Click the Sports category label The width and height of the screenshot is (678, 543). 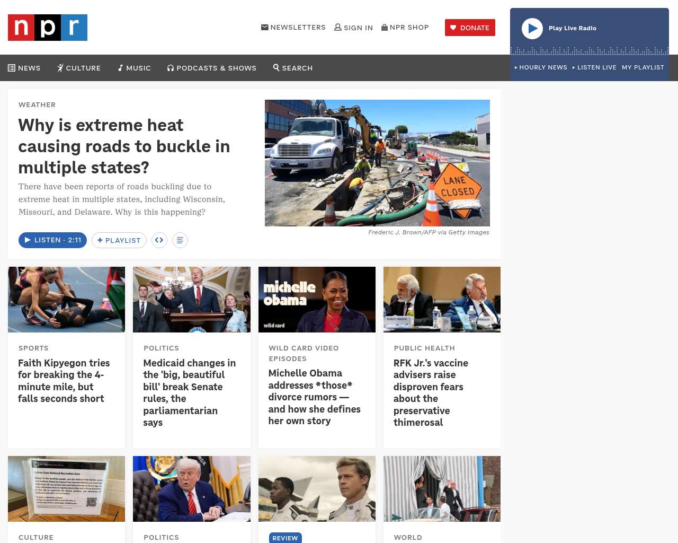tap(33, 348)
